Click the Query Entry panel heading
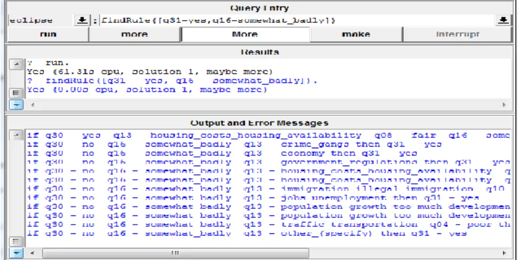The width and height of the screenshot is (520, 260). 259,8
